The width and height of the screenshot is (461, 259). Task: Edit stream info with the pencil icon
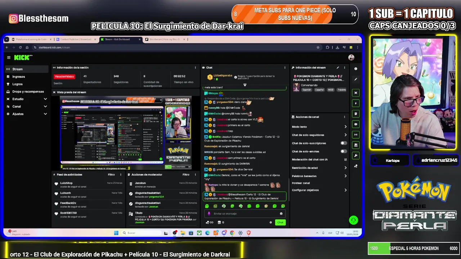point(338,68)
